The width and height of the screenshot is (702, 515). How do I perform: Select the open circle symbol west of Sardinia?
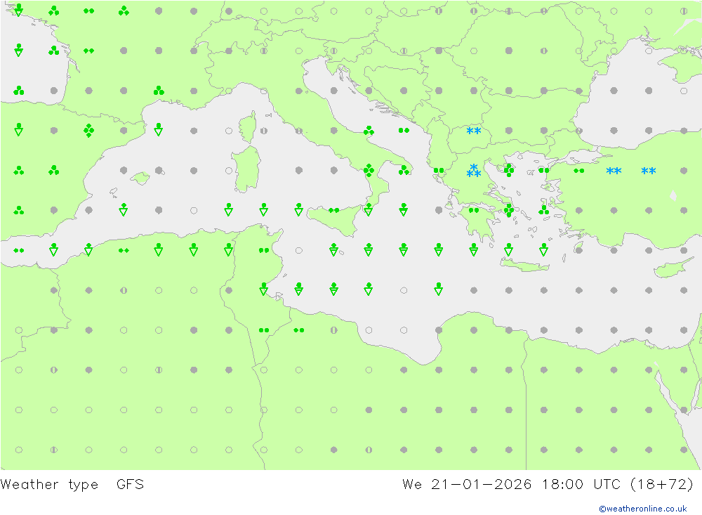point(229,171)
